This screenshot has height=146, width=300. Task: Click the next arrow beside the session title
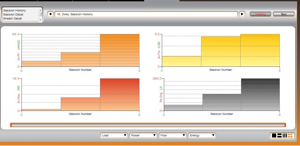tap(242, 14)
